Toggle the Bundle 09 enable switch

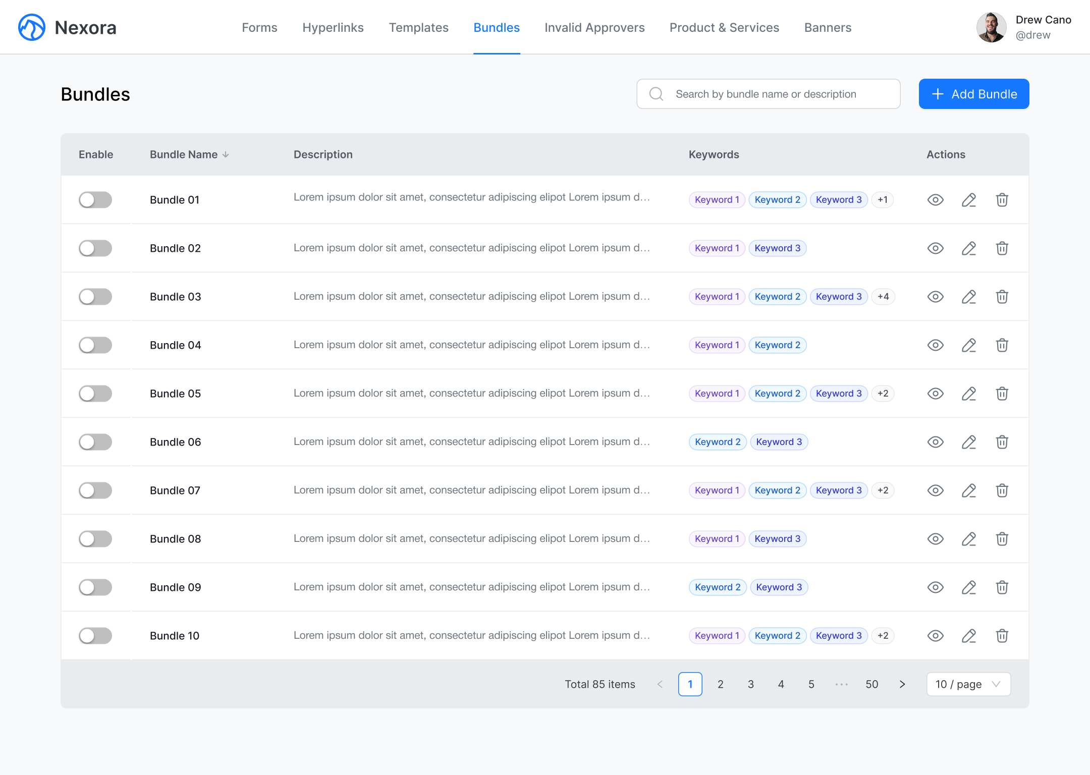pos(95,587)
